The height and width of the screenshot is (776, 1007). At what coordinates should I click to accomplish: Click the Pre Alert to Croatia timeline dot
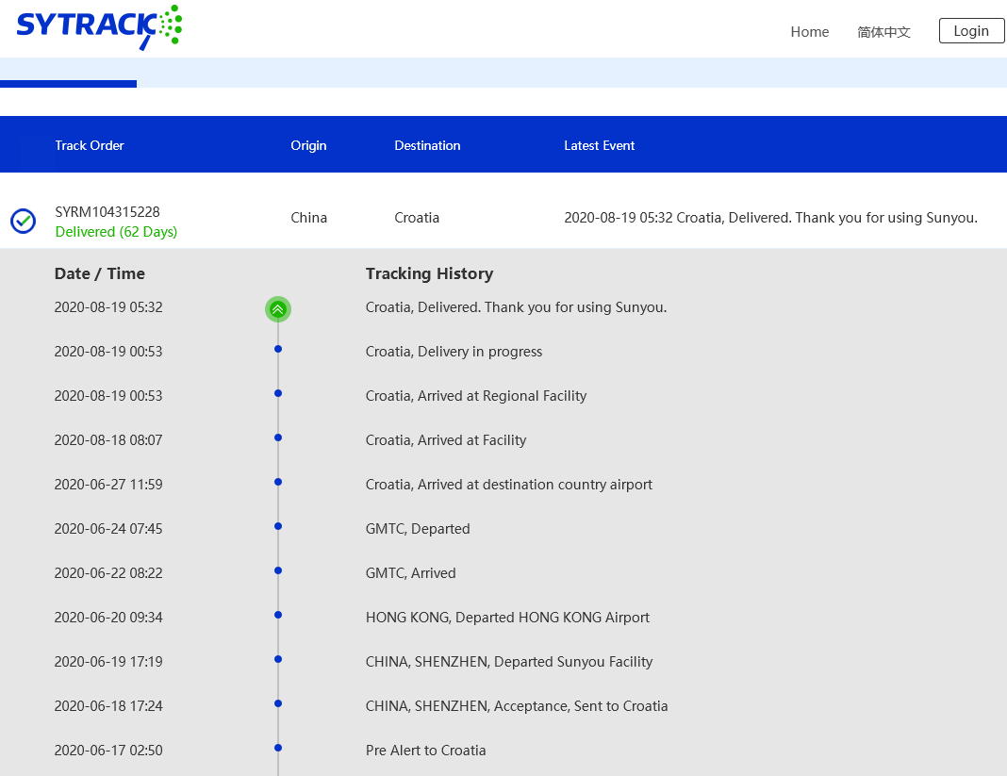(x=278, y=748)
